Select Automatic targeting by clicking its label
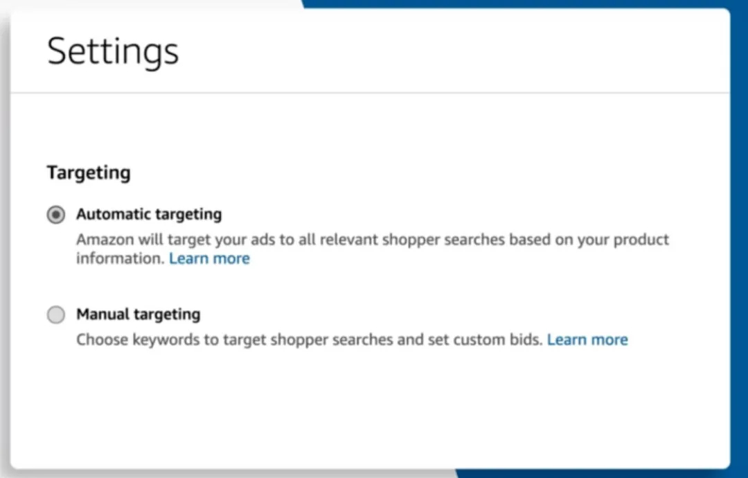This screenshot has width=748, height=478. click(x=149, y=215)
